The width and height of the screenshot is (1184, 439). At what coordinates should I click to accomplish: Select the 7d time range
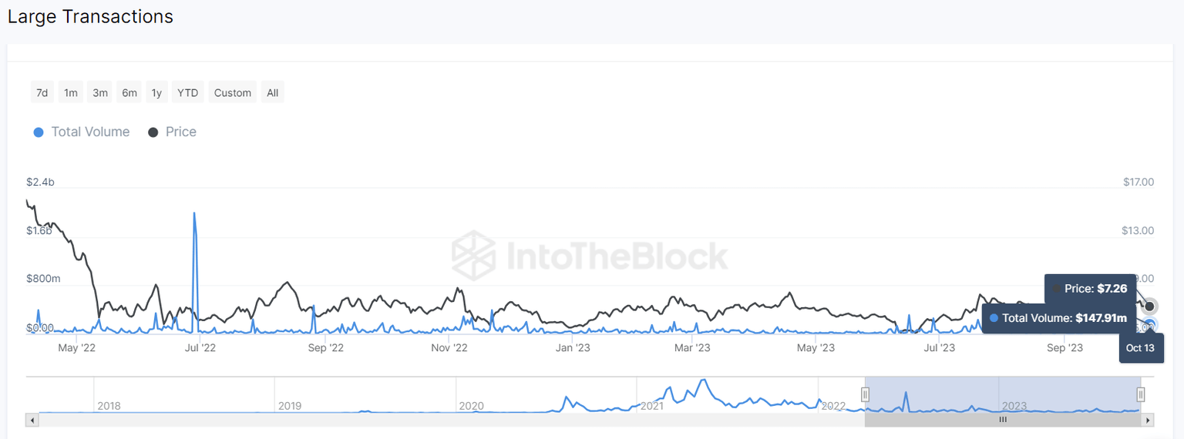pyautogui.click(x=42, y=93)
